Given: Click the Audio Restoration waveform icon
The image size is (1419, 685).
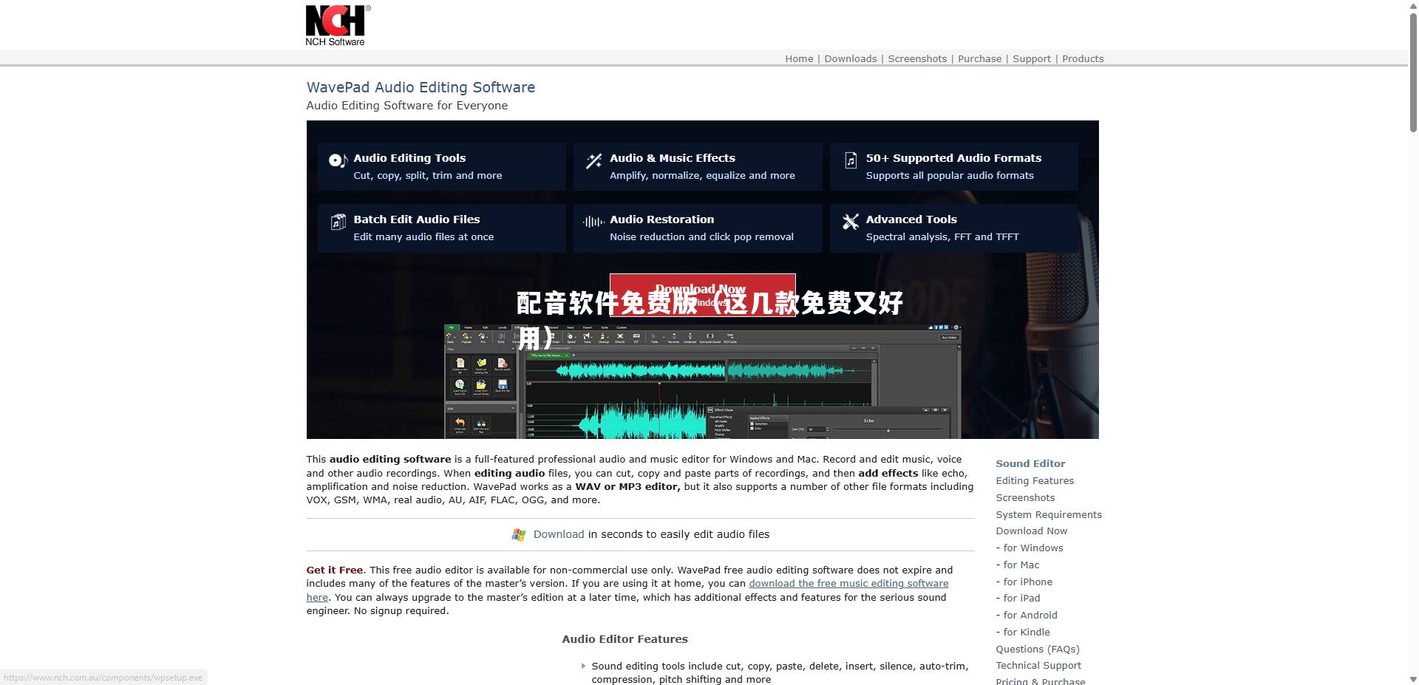Looking at the screenshot, I should pyautogui.click(x=593, y=222).
